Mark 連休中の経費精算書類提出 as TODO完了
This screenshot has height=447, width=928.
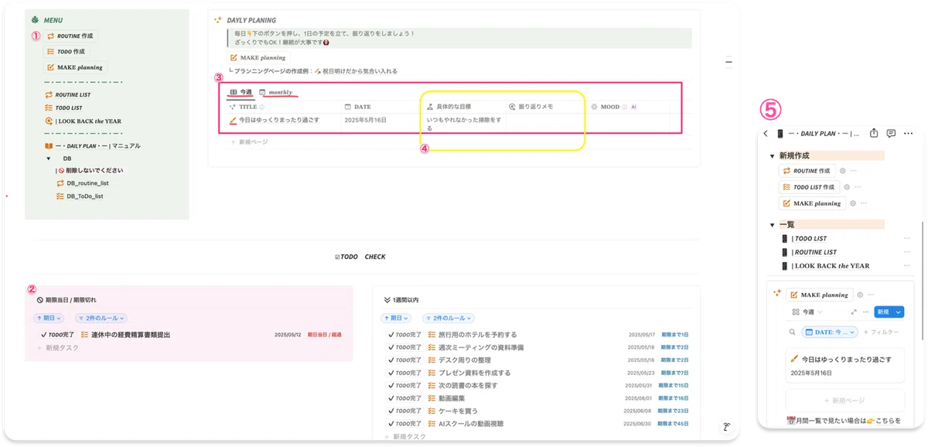(57, 335)
